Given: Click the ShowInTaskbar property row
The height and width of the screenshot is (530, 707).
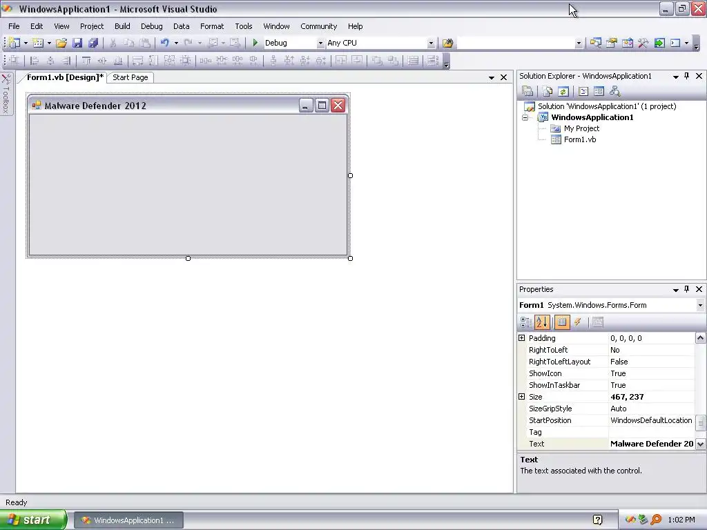Looking at the screenshot, I should pyautogui.click(x=606, y=385).
